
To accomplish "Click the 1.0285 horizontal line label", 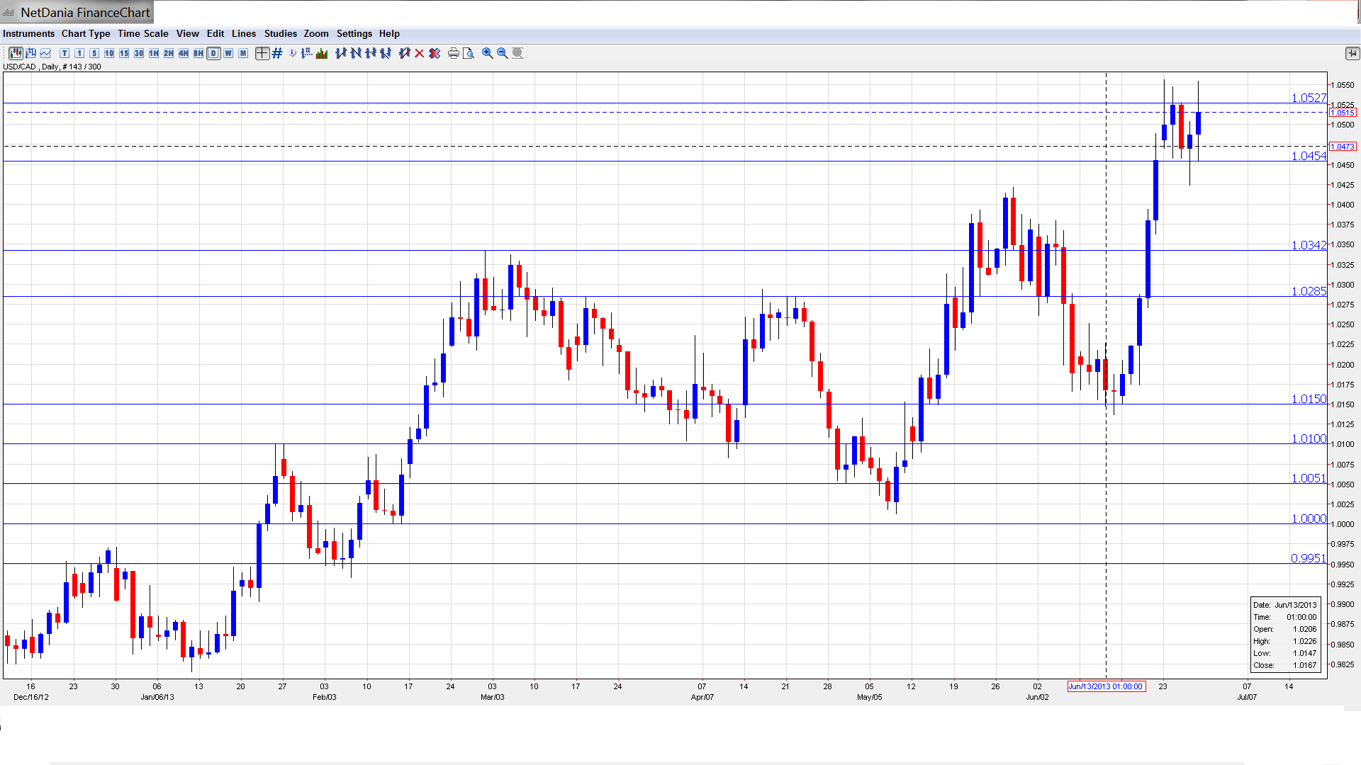I will click(1308, 291).
